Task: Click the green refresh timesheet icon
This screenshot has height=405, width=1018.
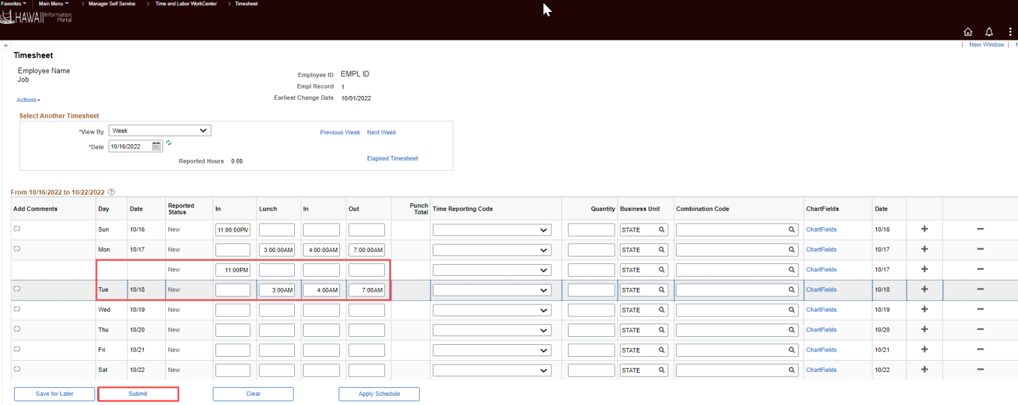Action: pos(168,143)
